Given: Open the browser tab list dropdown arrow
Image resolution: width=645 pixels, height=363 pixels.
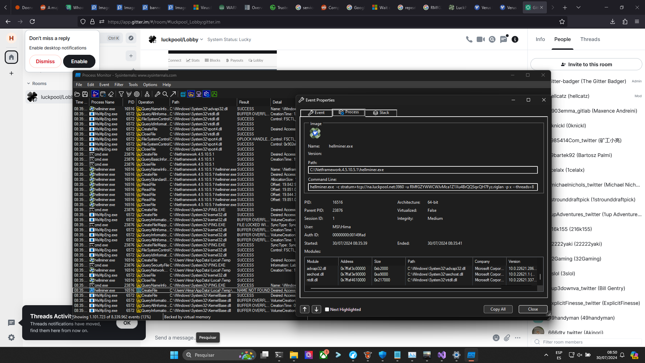Looking at the screenshot, I should 578,7.
